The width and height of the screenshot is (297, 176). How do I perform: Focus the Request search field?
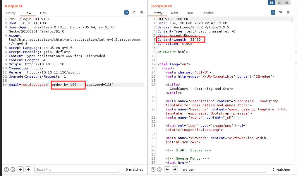click(77, 170)
